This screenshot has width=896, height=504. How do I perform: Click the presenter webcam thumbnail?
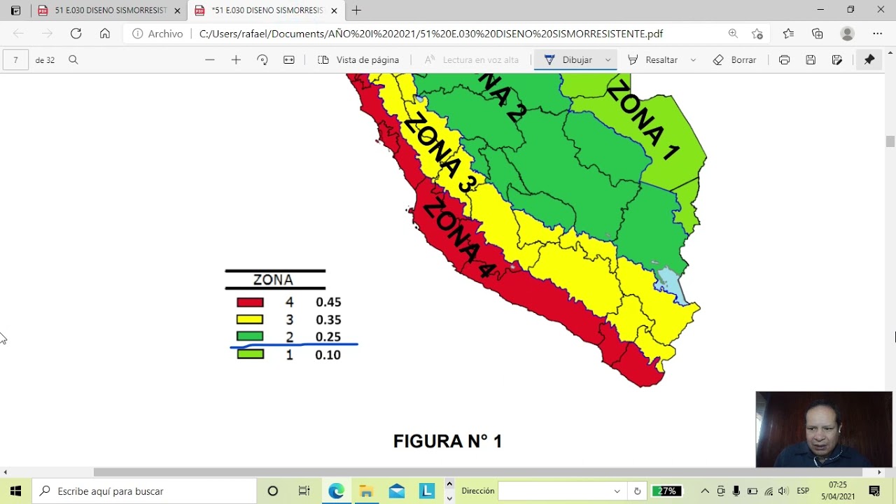tap(824, 429)
